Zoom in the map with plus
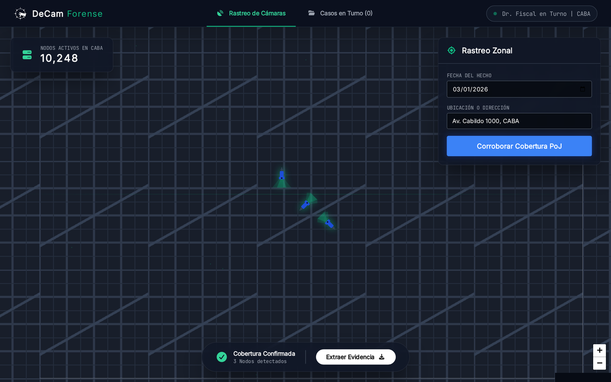This screenshot has width=611, height=382. pyautogui.click(x=599, y=350)
